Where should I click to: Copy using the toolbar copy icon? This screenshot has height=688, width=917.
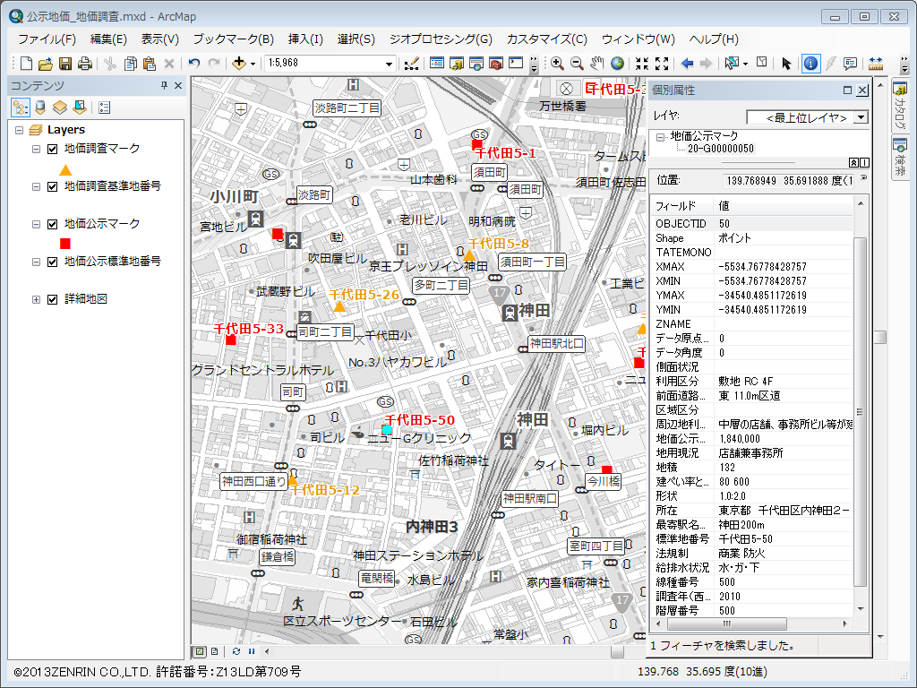131,64
